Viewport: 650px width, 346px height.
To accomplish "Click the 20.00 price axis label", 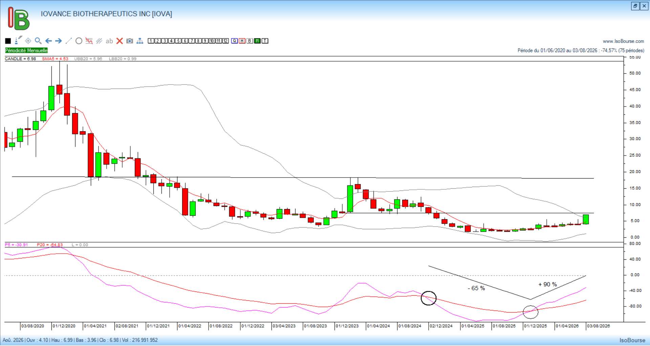I will 635,172.
